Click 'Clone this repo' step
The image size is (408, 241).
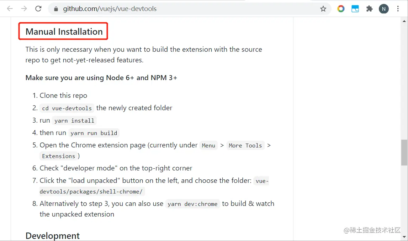click(63, 96)
